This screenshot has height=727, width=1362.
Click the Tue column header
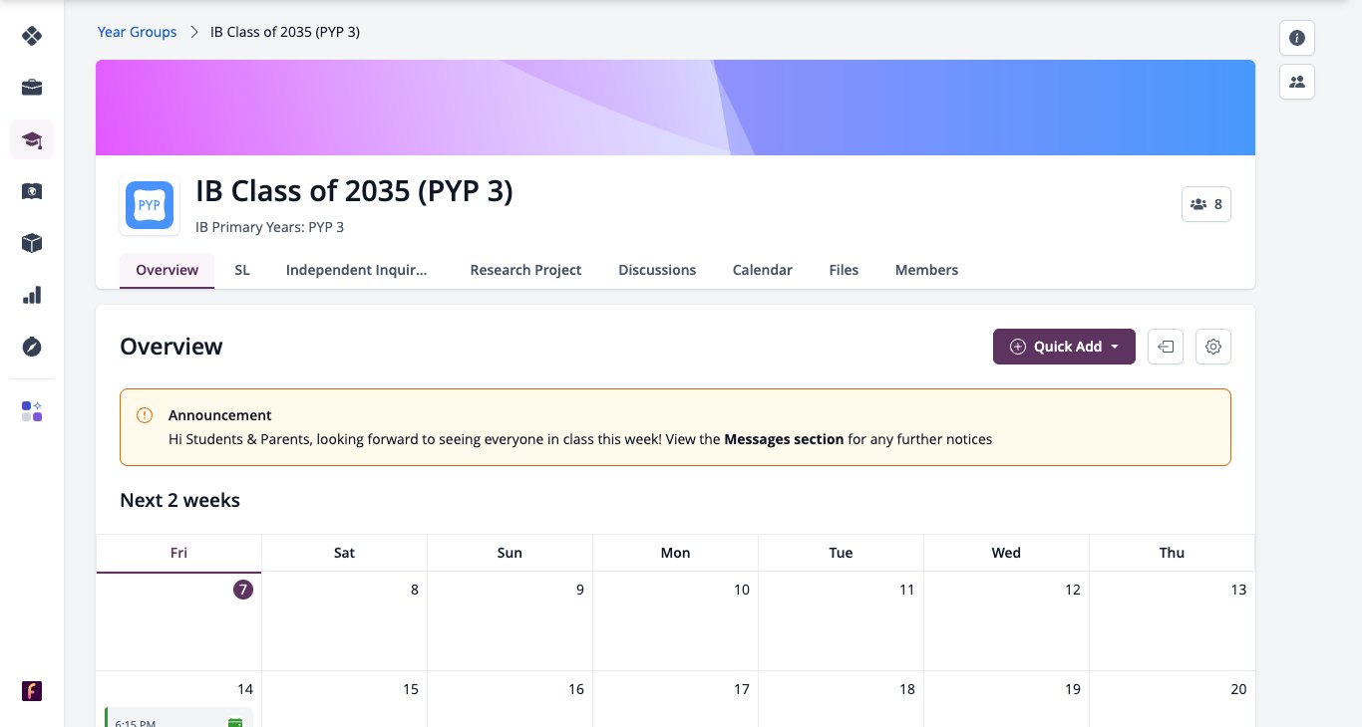pos(841,553)
